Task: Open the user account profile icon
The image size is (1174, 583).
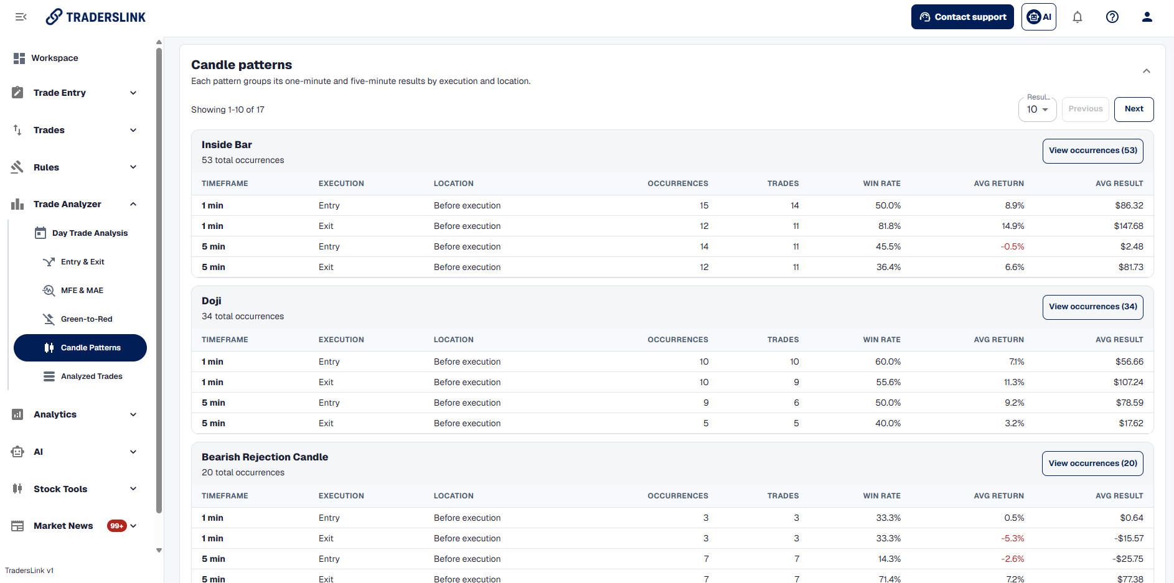Action: coord(1147,17)
